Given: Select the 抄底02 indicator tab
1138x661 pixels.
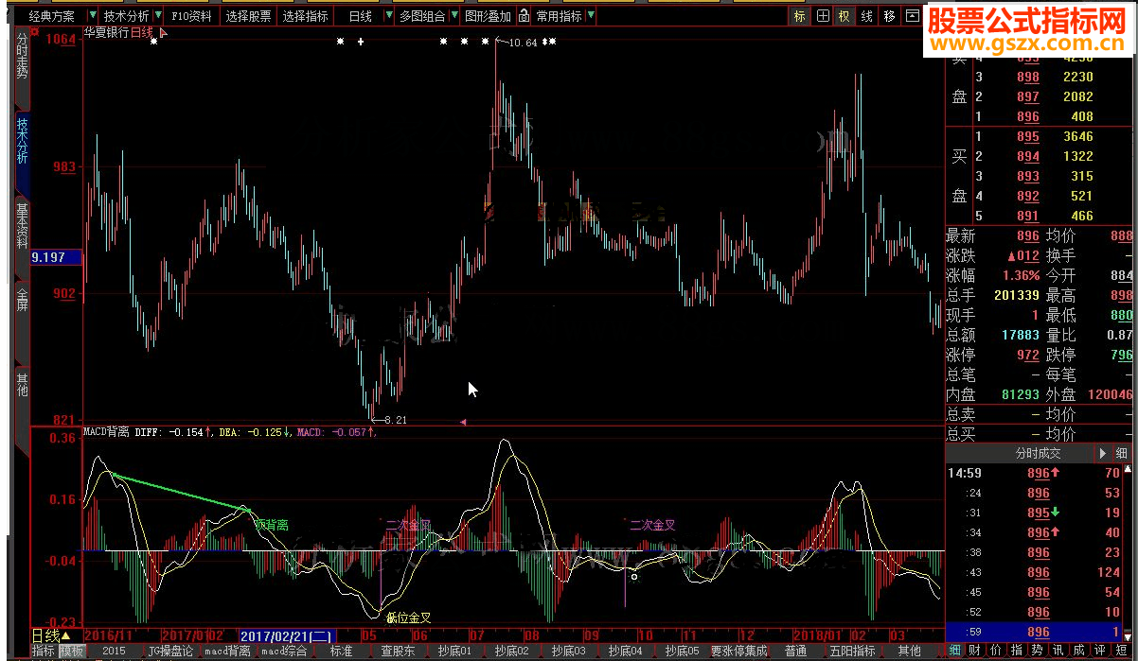Looking at the screenshot, I should 511,652.
